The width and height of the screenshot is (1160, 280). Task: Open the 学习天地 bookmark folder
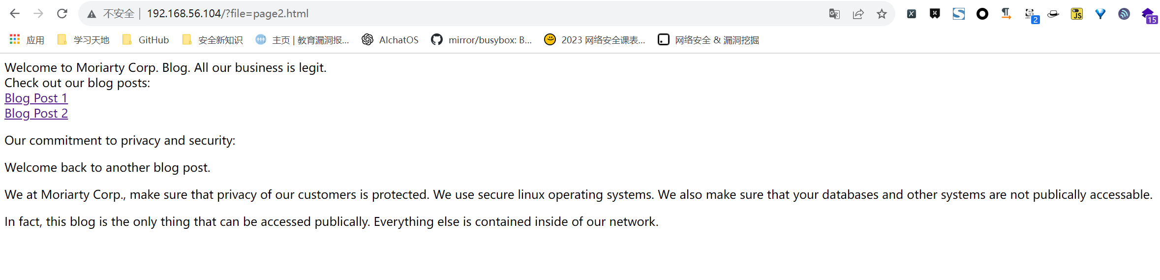[x=84, y=40]
